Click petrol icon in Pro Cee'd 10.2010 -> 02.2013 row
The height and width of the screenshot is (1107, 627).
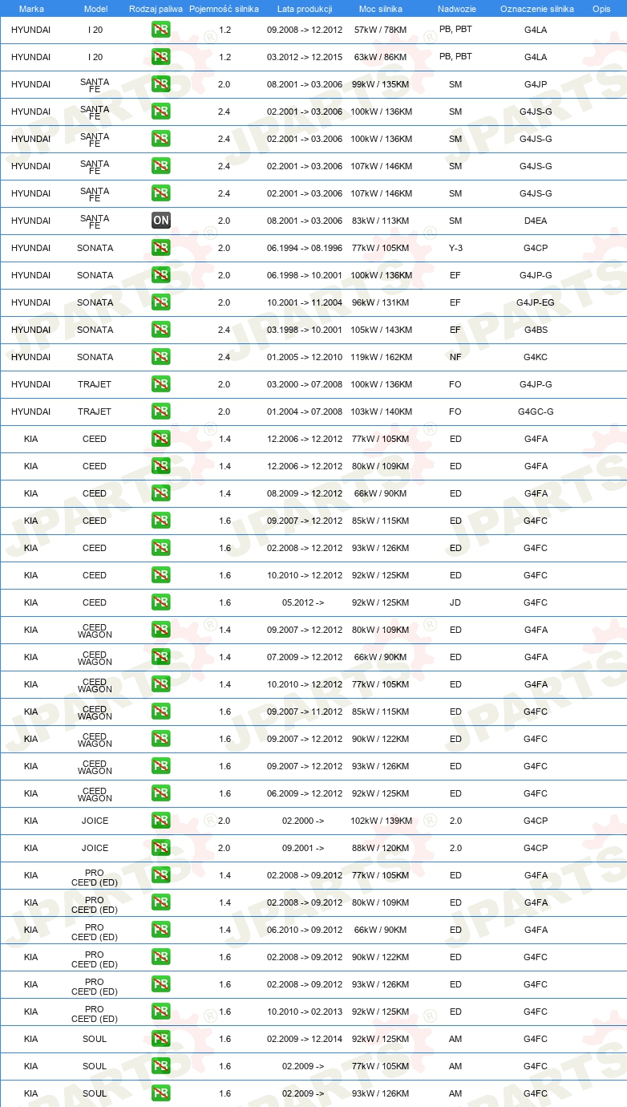pos(161,1012)
